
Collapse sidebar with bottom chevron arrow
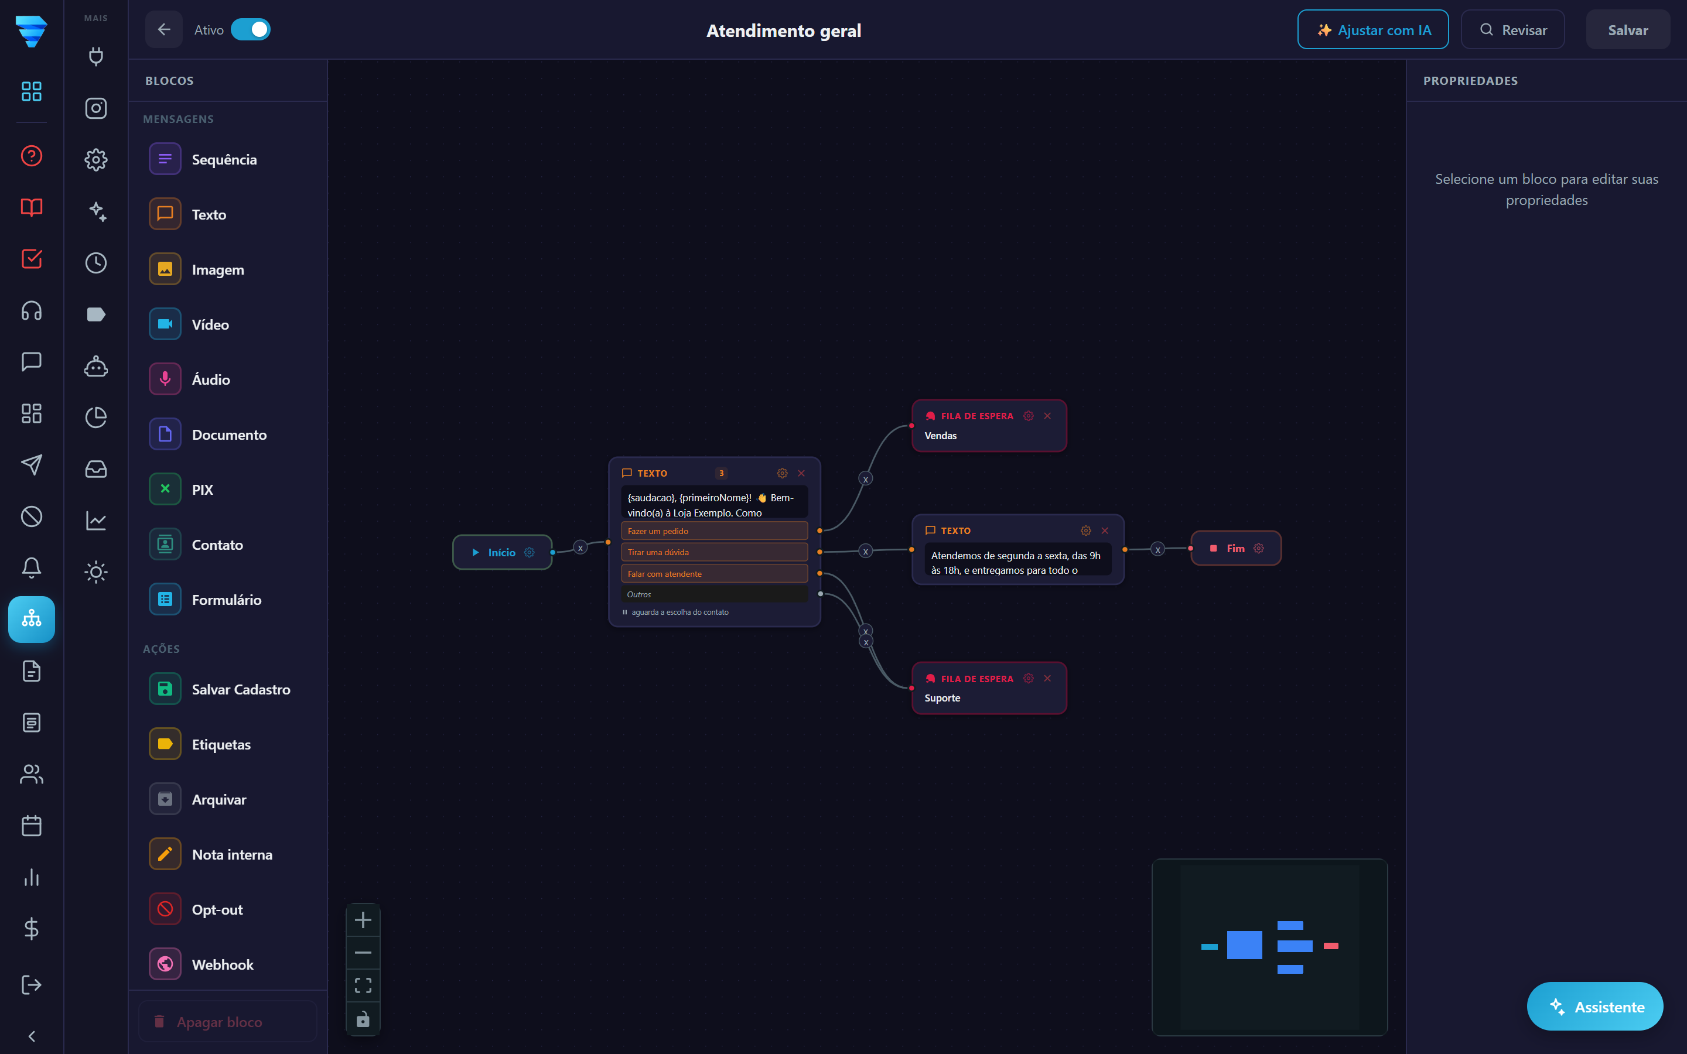[32, 1036]
